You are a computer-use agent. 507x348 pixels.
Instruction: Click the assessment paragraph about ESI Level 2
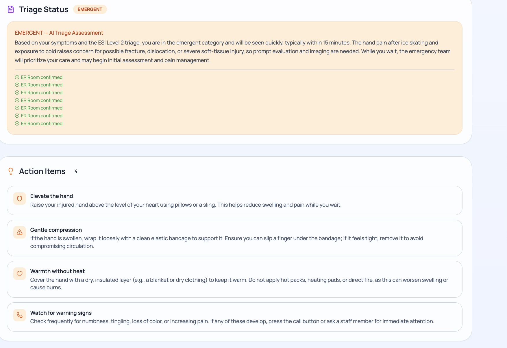point(233,51)
